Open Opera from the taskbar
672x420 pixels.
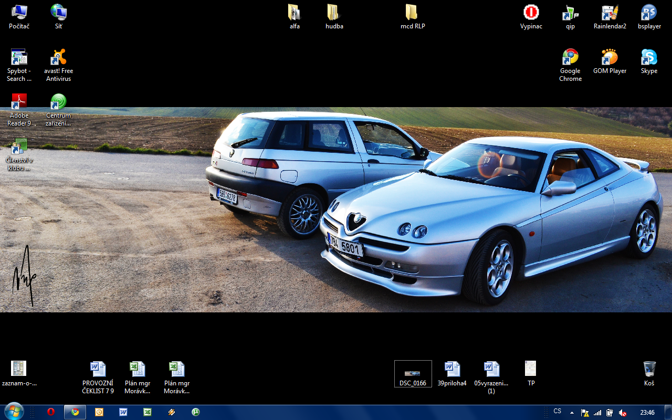pos(51,412)
